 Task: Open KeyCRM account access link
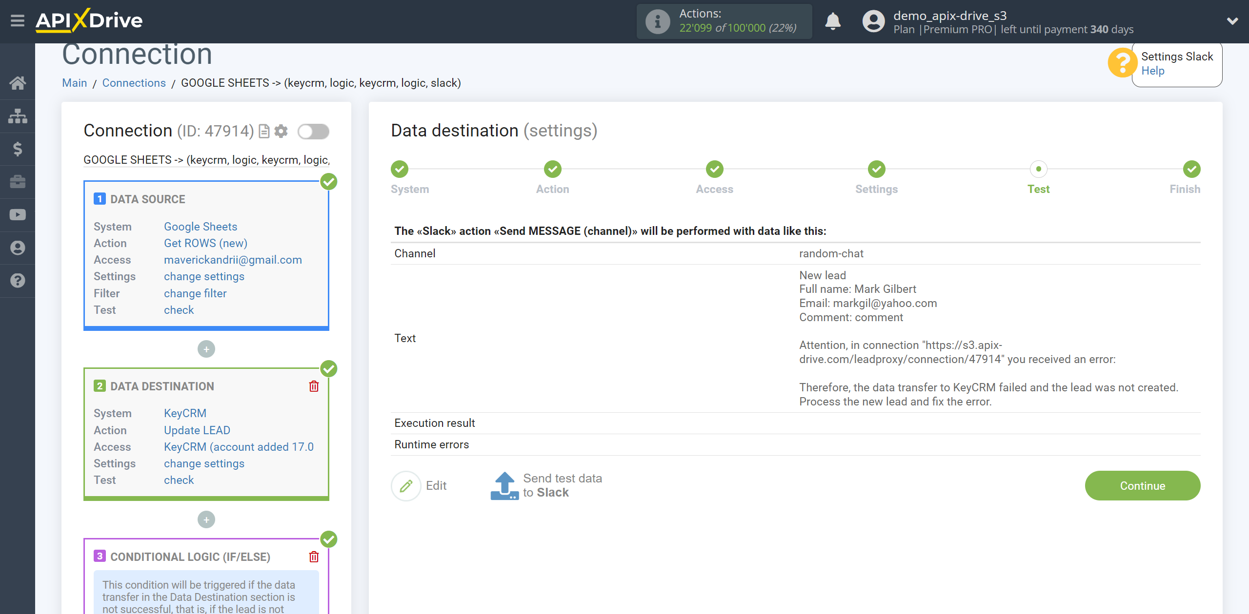click(x=239, y=447)
